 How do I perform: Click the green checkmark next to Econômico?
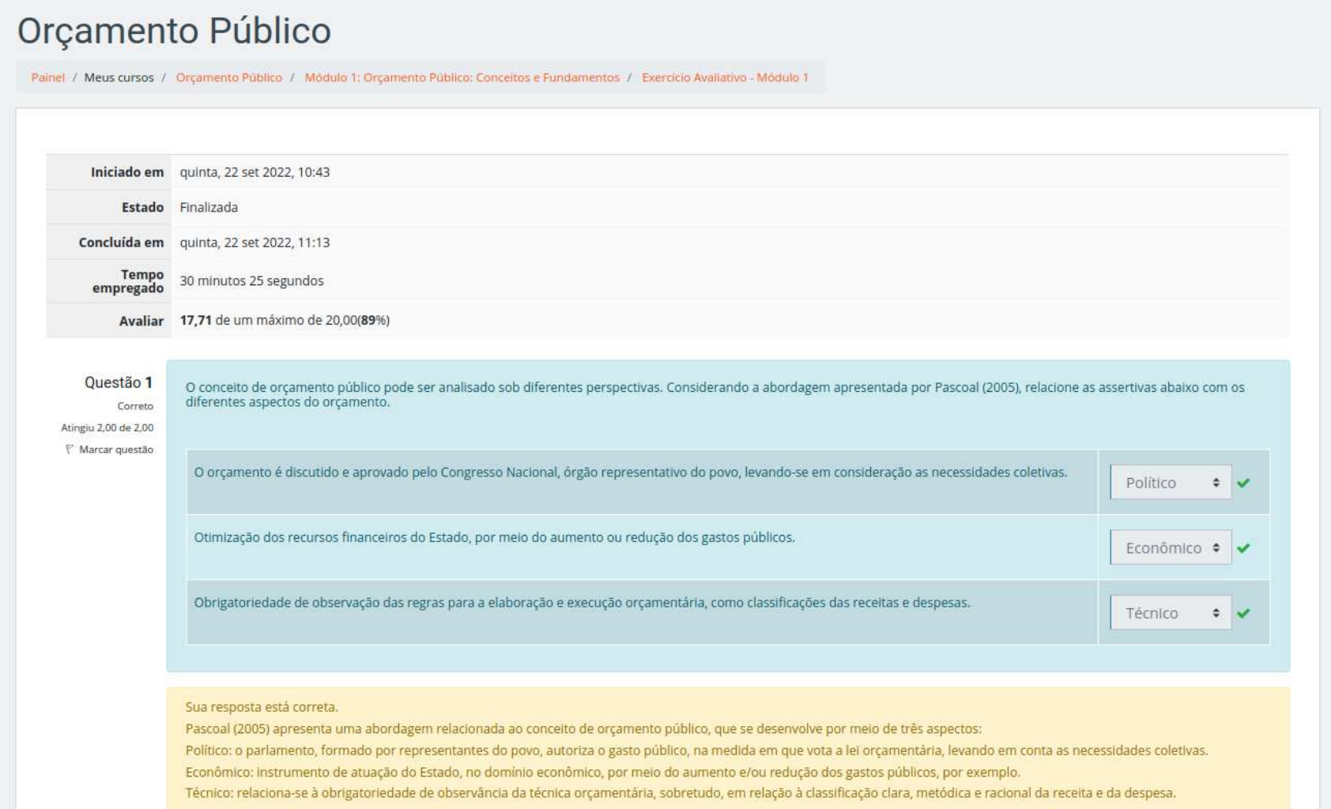1243,548
